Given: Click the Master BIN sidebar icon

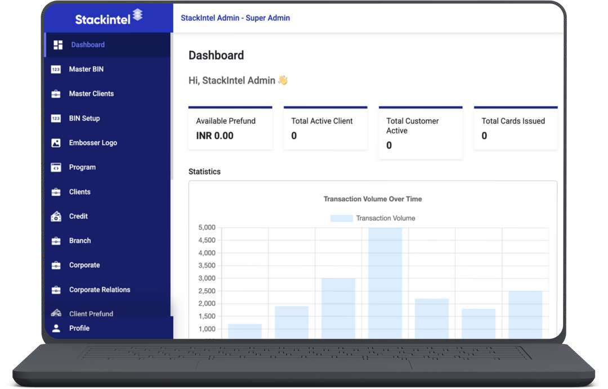Looking at the screenshot, I should click(57, 69).
